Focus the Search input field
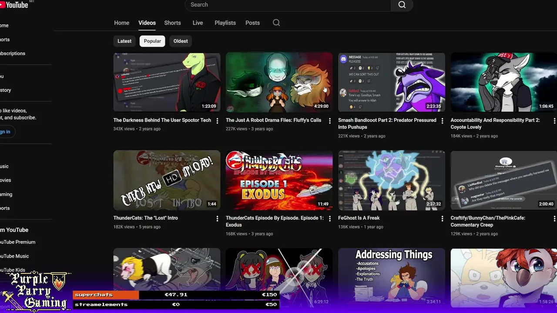 (288, 5)
